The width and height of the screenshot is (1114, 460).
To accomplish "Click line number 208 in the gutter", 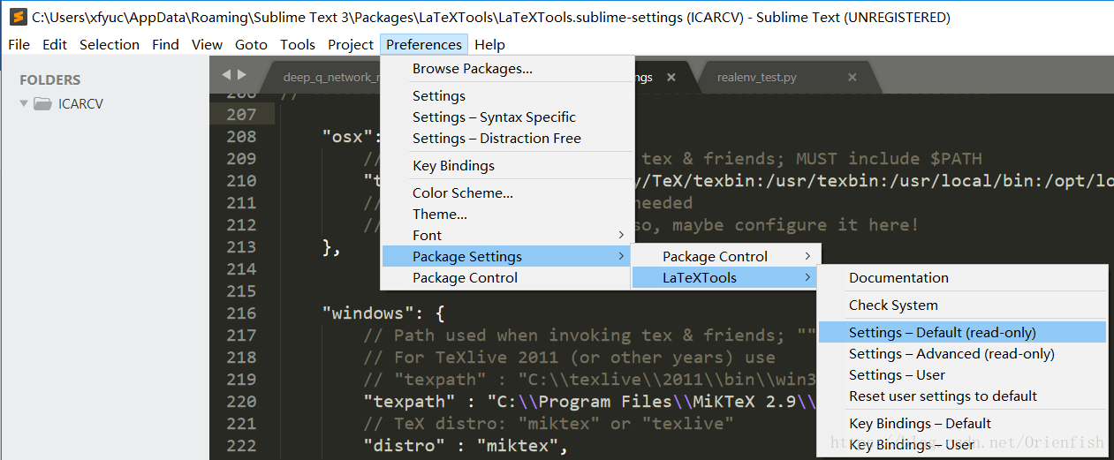I will (241, 136).
